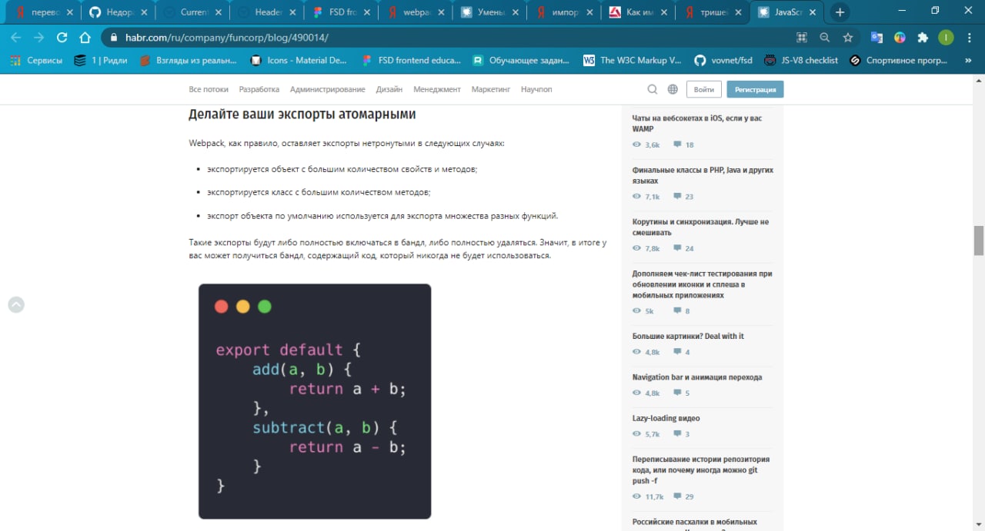Open the browser home page icon
Image resolution: width=985 pixels, height=531 pixels.
[x=86, y=37]
